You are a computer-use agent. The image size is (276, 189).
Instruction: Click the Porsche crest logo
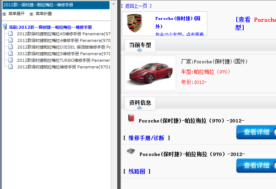tap(134, 23)
